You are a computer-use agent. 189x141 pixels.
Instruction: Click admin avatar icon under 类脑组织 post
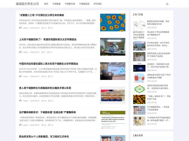point(20,101)
